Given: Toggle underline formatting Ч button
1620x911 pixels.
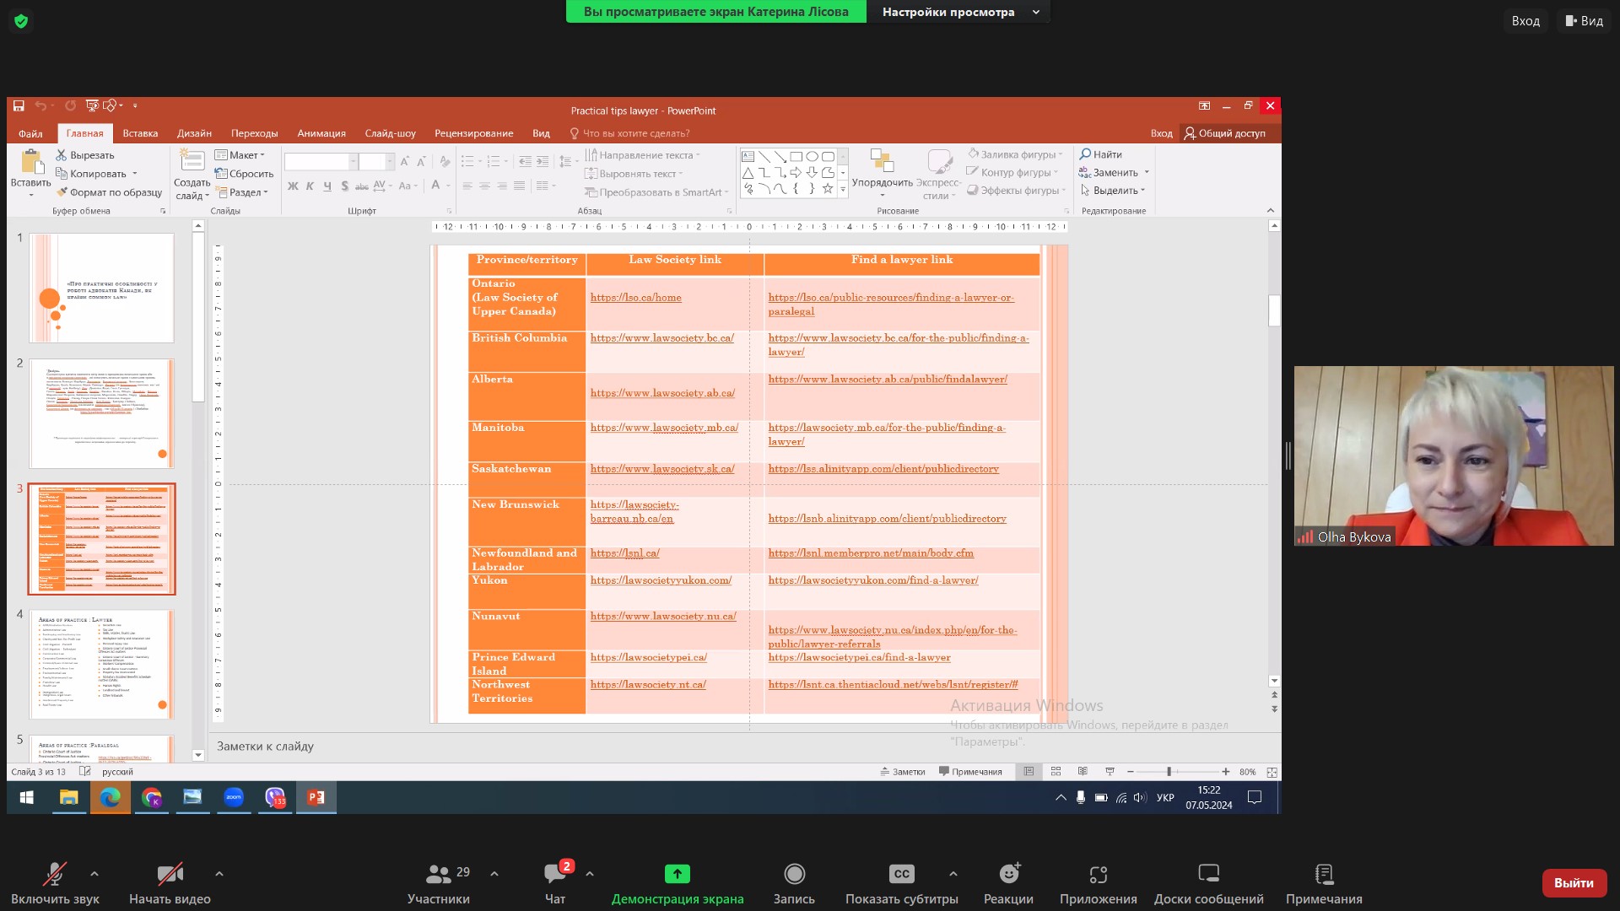Looking at the screenshot, I should tap(327, 186).
